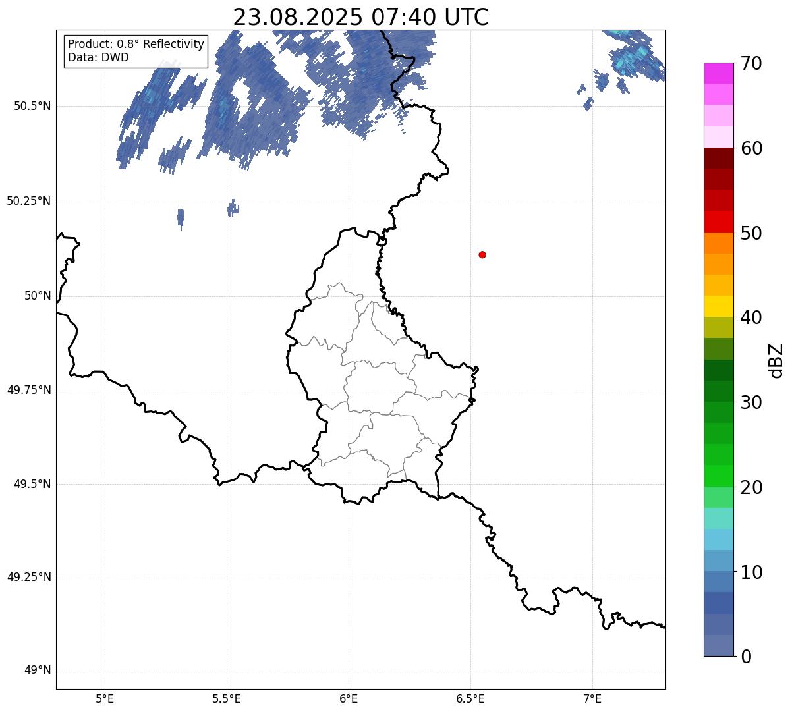Click the bright green colorbar segment above 20
This screenshot has width=792, height=712.
tap(719, 476)
